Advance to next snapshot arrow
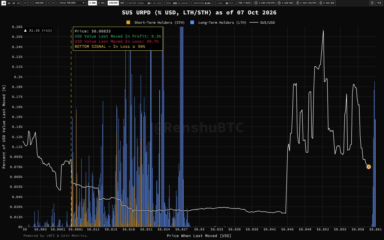The width and height of the screenshot is (384, 240). pyautogui.click(x=48, y=3)
